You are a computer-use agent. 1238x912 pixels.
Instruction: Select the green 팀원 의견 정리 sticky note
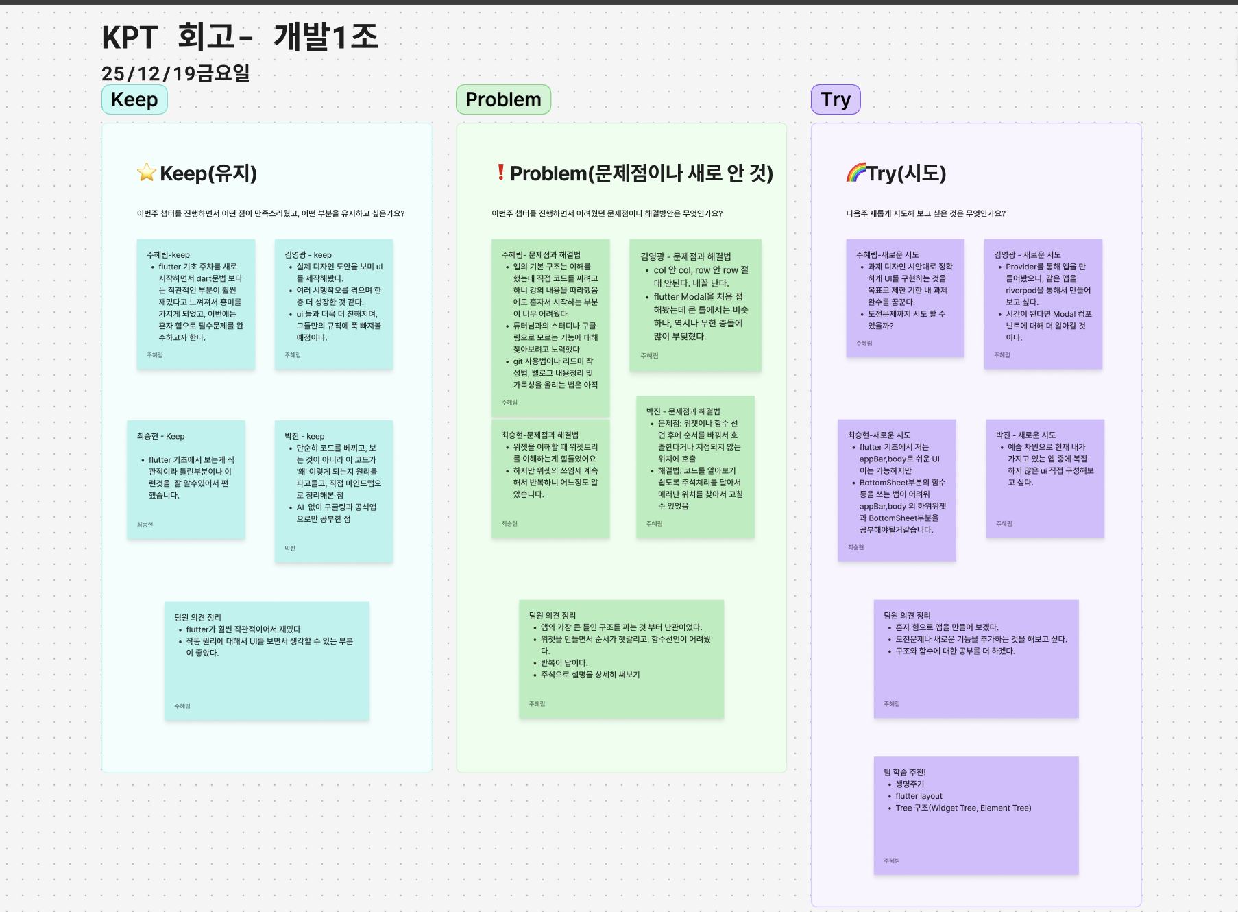click(621, 660)
